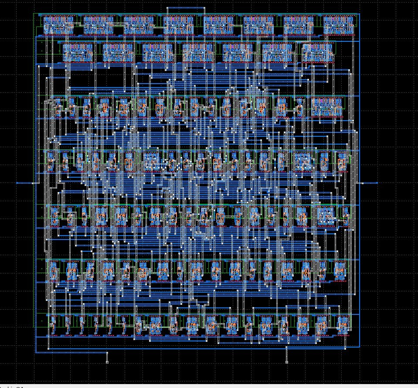Click the right vertical blue power rail
The width and height of the screenshot is (418, 388).
(360, 180)
